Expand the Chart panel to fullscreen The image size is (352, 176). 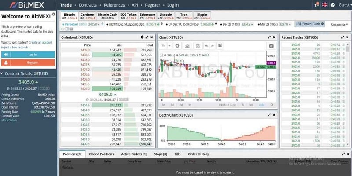pyautogui.click(x=269, y=37)
